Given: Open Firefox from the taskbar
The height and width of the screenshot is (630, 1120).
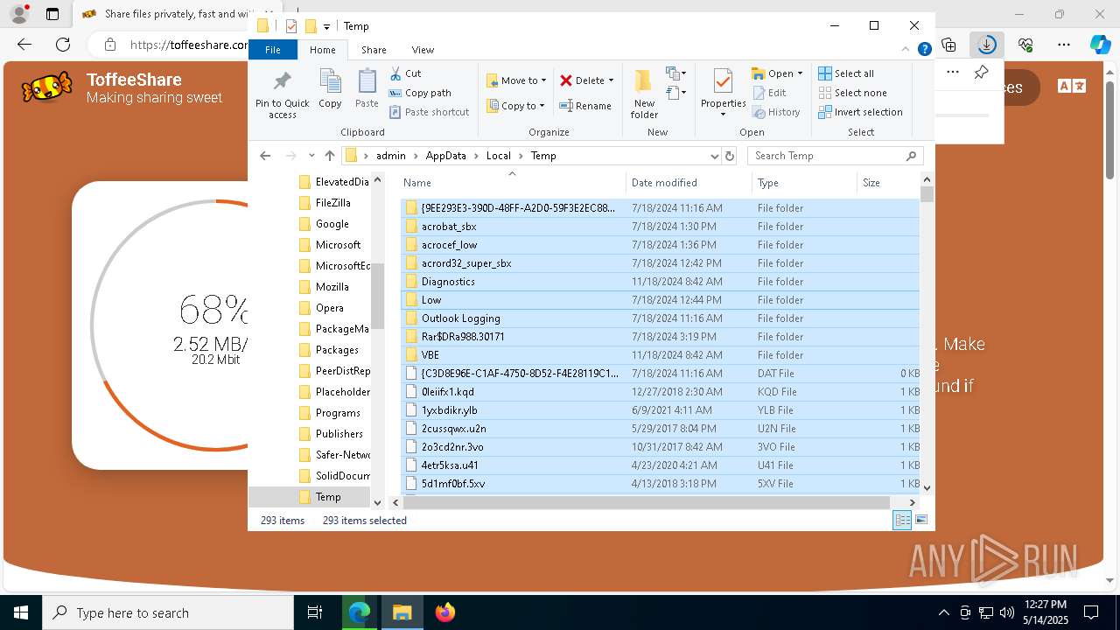Looking at the screenshot, I should [x=445, y=612].
